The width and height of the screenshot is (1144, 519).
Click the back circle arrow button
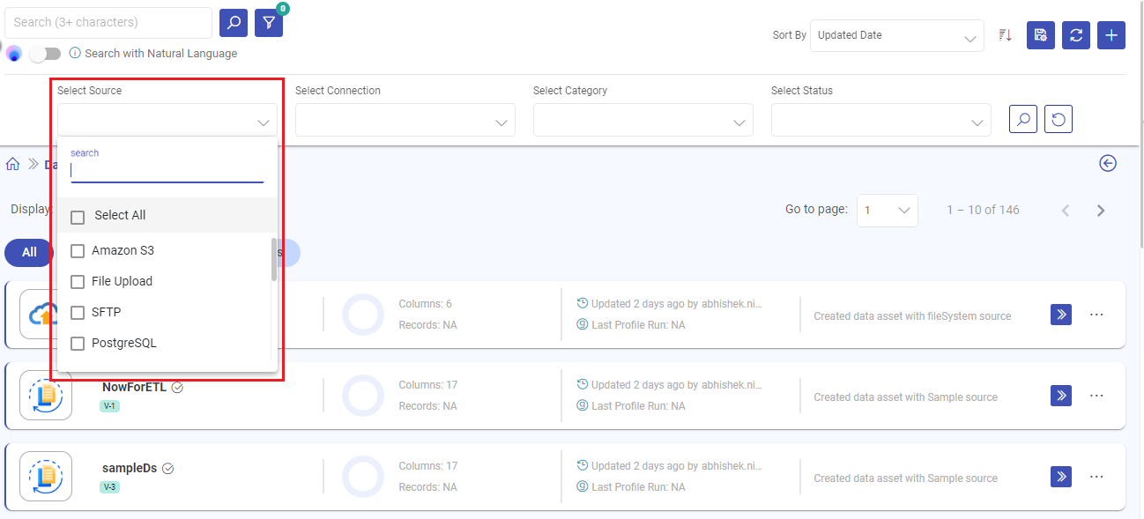click(x=1108, y=163)
